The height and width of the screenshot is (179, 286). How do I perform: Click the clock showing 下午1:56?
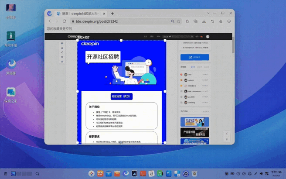(x=276, y=173)
